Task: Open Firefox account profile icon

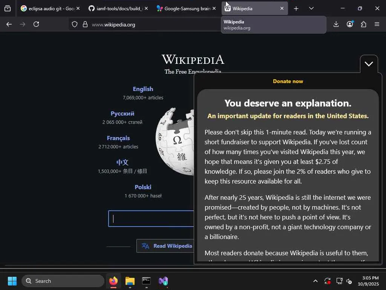Action: [x=350, y=24]
